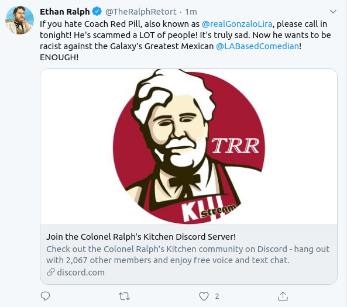Like the tweet with heart icon
The height and width of the screenshot is (307, 347).
pyautogui.click(x=204, y=296)
